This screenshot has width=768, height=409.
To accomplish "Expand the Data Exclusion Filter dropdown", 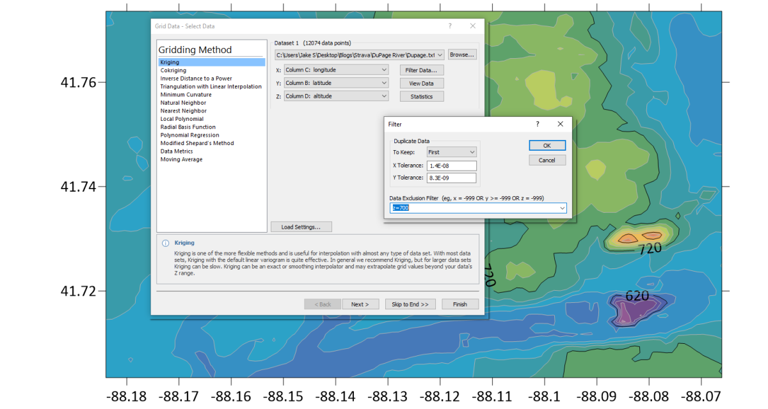I will pos(561,208).
